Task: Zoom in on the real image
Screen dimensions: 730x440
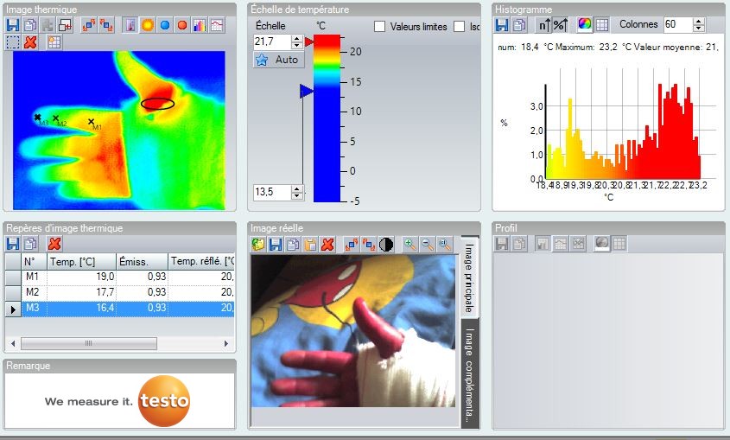Action: point(409,245)
